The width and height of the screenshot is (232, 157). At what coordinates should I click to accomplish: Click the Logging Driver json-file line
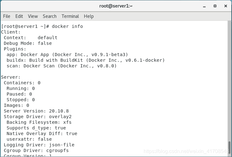click(39, 145)
